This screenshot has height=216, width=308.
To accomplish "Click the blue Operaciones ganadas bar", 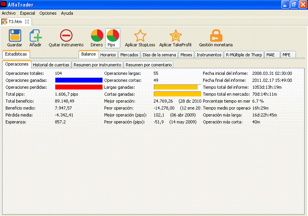I will pyautogui.click(x=79, y=80).
